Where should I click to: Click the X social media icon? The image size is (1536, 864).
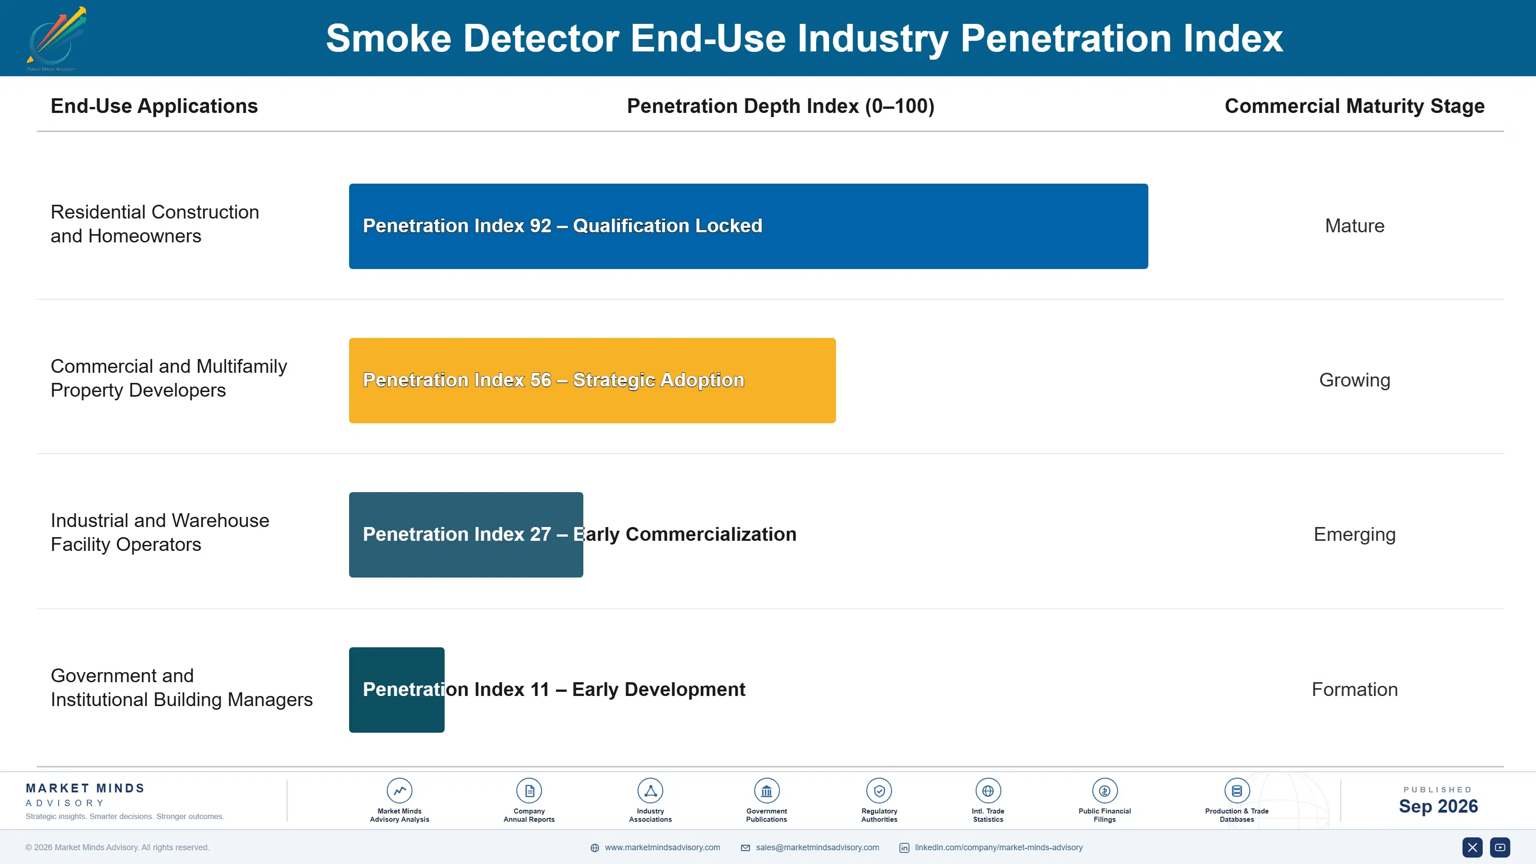coord(1472,847)
